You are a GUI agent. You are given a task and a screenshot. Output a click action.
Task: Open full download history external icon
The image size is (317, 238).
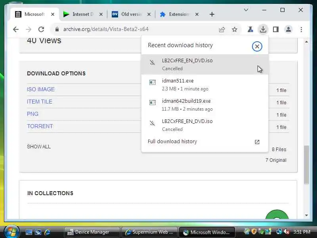[x=257, y=142]
